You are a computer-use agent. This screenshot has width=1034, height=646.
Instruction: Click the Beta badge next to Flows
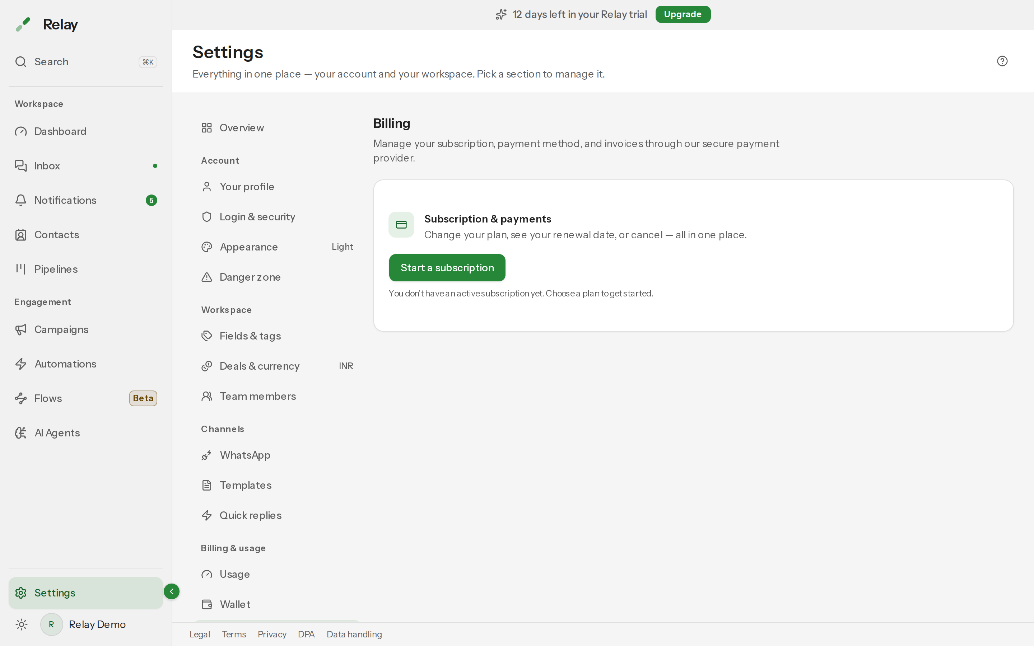coord(143,398)
